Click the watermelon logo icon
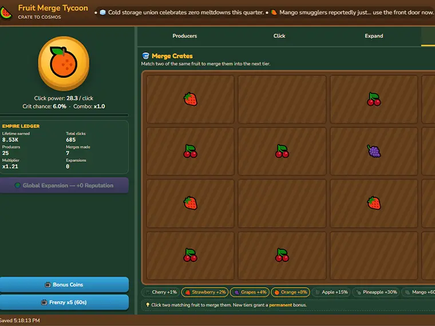This screenshot has width=435, height=326. [6, 13]
